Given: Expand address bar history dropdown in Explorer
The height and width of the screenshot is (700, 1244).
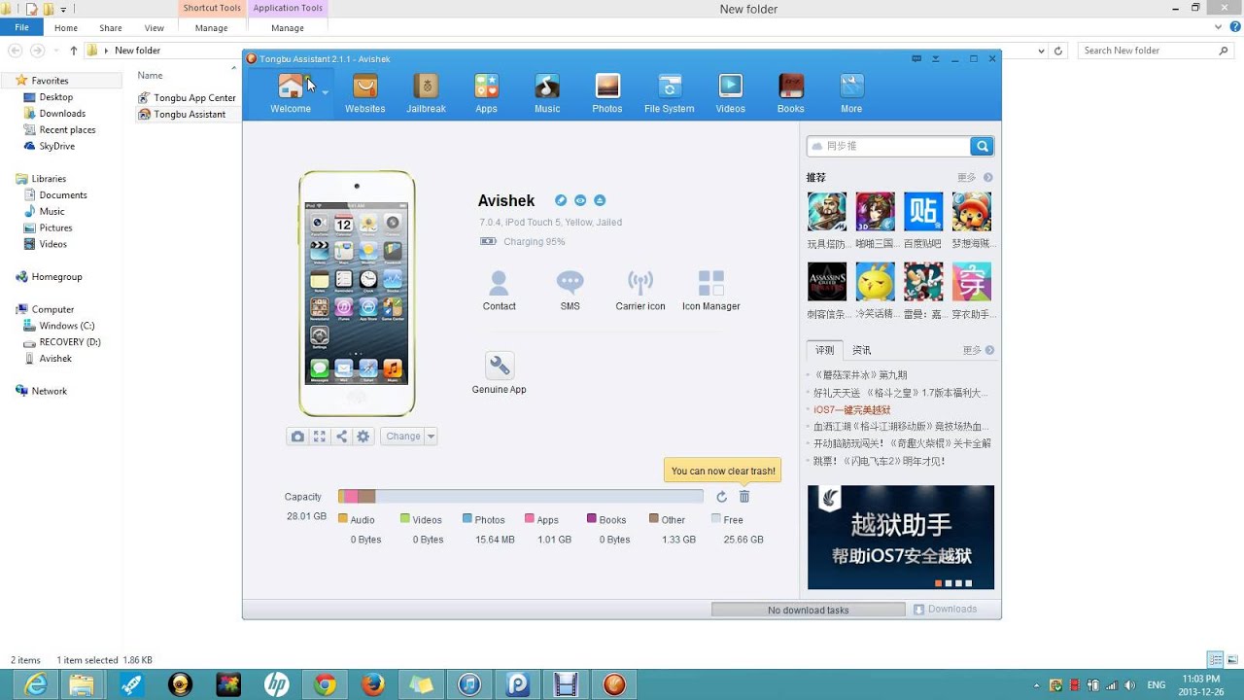Looking at the screenshot, I should pyautogui.click(x=1041, y=51).
